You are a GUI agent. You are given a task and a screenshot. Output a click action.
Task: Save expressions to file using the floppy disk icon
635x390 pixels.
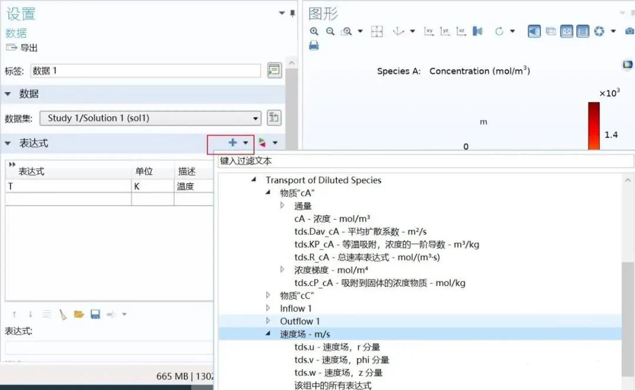coord(95,314)
